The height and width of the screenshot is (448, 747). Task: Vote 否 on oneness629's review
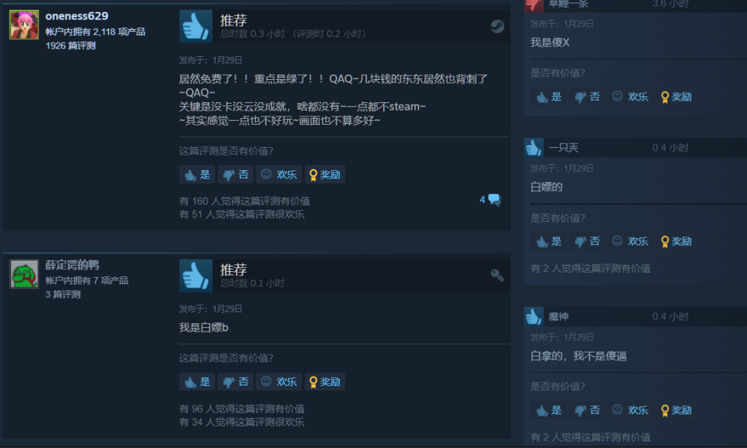click(x=235, y=175)
